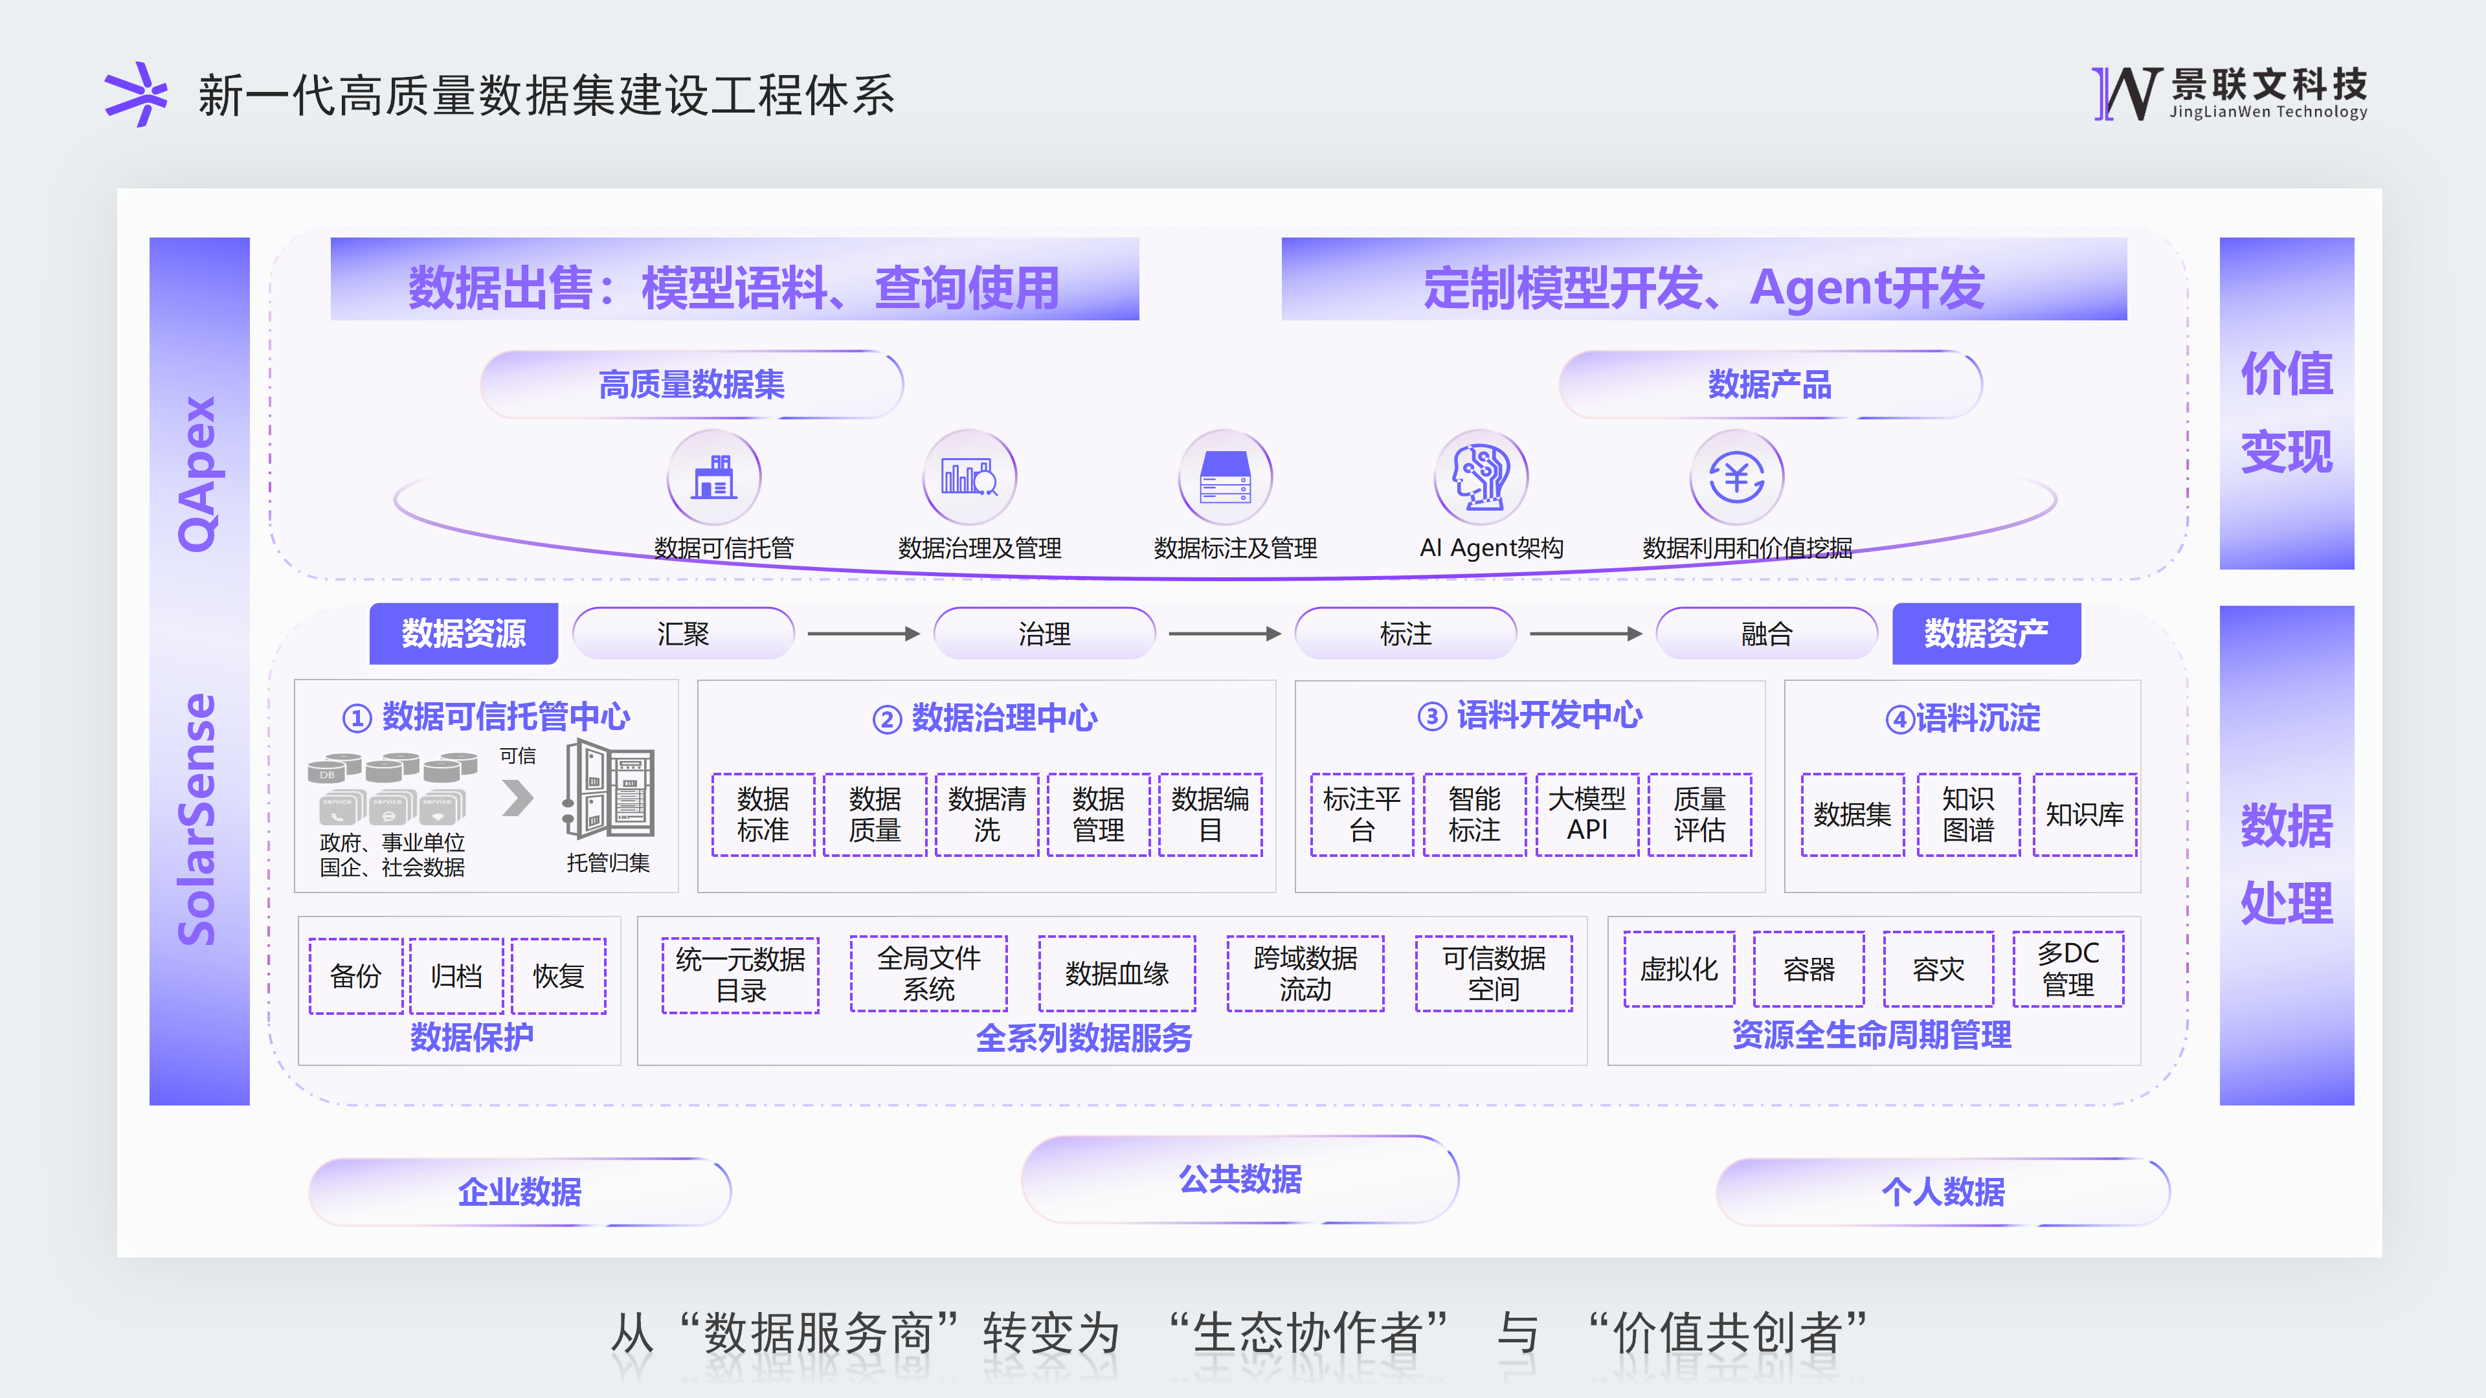
Task: Select the 可信数据空间 box
Action: pyautogui.click(x=1494, y=973)
